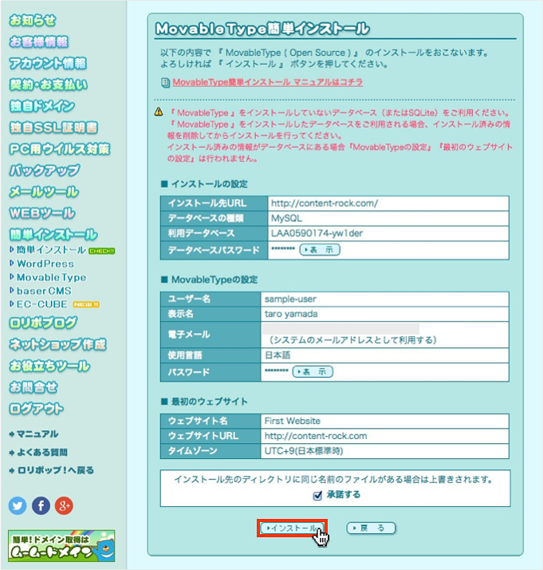Click the blurred email address field

coord(340,329)
